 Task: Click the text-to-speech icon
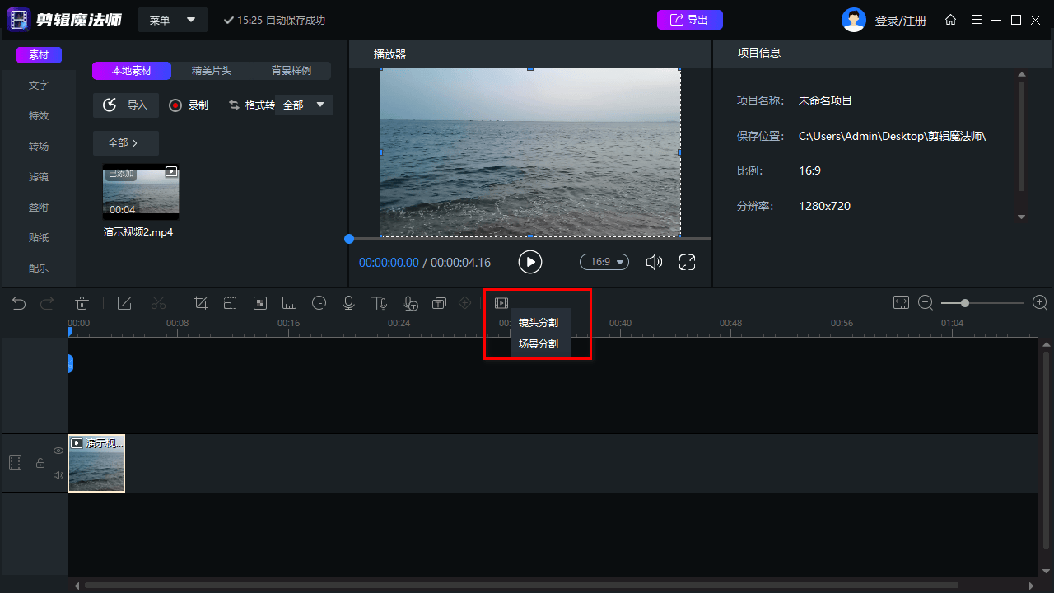click(379, 303)
